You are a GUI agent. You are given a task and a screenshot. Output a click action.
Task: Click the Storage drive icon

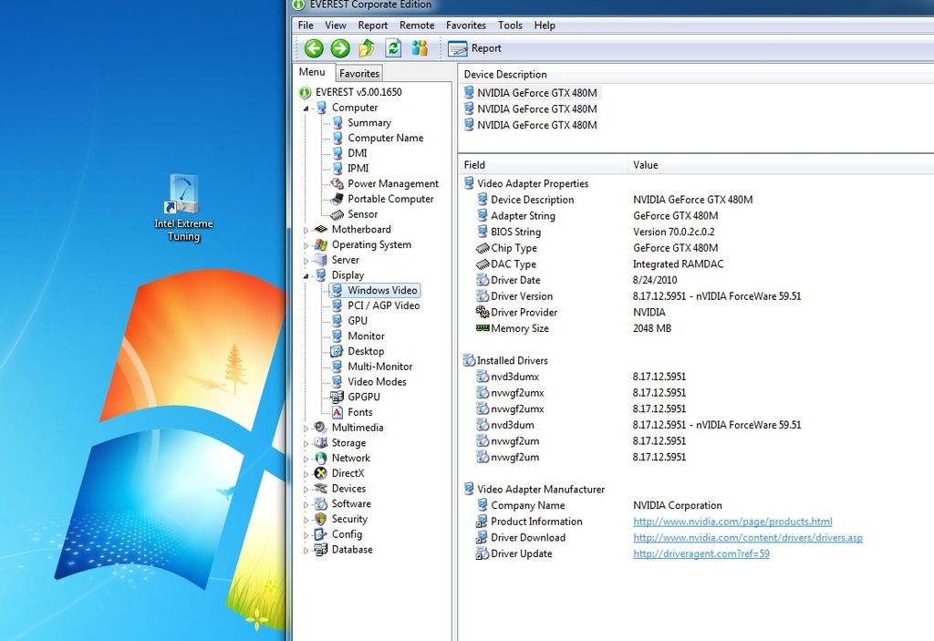coord(321,442)
